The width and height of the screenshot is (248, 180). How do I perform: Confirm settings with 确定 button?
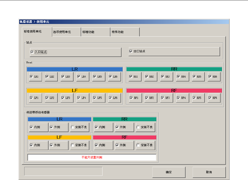[x=169, y=172]
